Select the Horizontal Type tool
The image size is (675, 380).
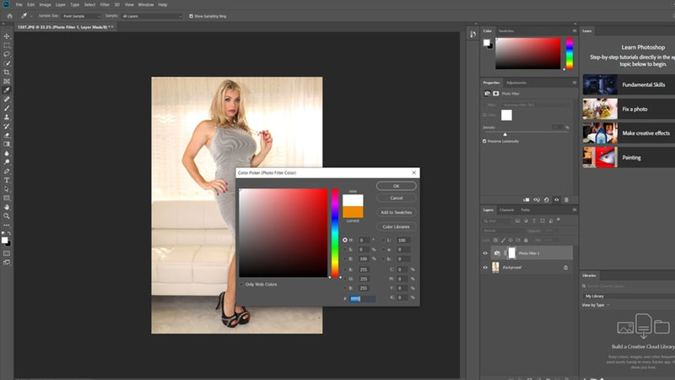[7, 179]
